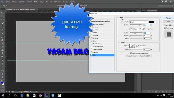Click the Varsayılana Sıfırla button
The width and height of the screenshot is (174, 98).
[x=145, y=56]
